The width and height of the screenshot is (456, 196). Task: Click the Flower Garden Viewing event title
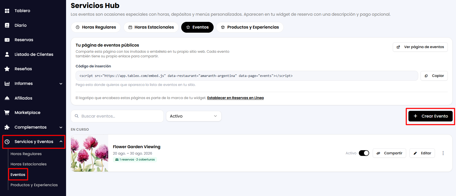coord(136,147)
